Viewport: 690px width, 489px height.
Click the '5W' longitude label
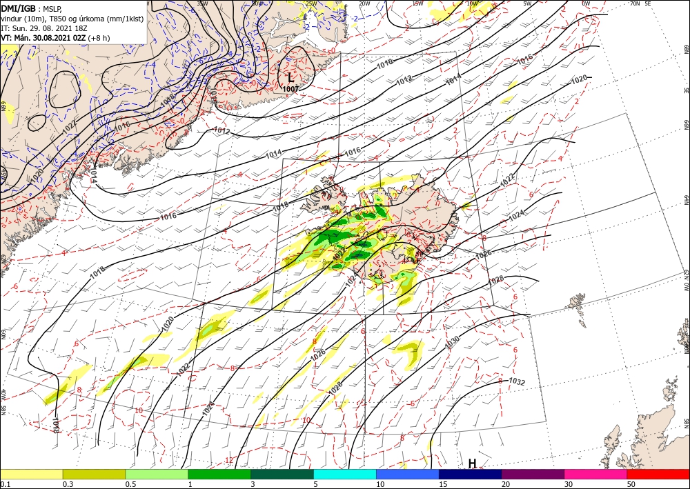click(x=528, y=3)
